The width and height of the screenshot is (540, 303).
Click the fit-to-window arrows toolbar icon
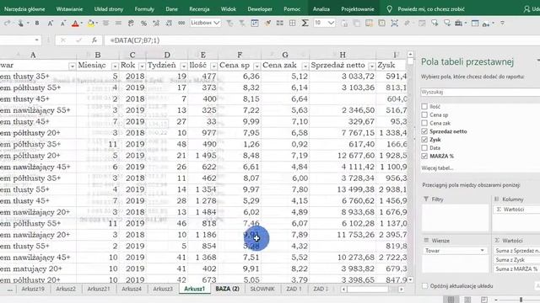pos(394,23)
